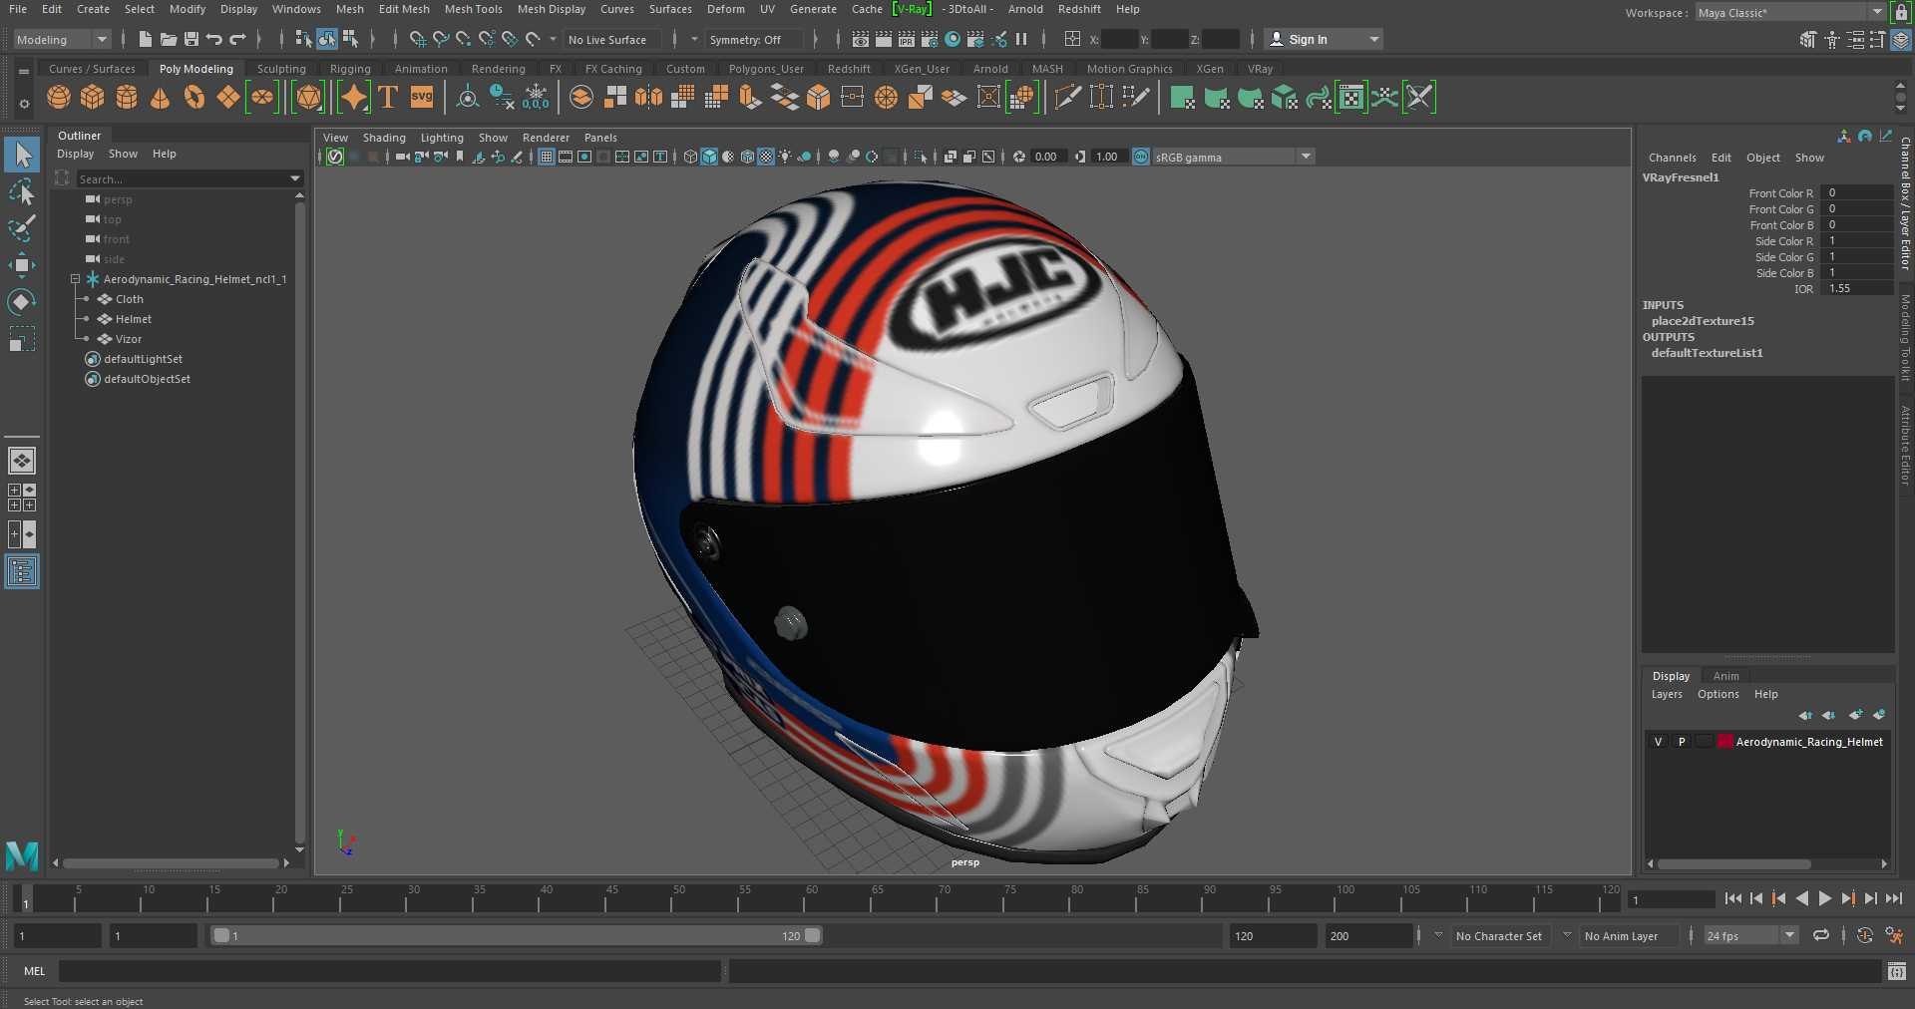
Task: Click the red color swatch of the helmet layer
Action: (x=1725, y=742)
